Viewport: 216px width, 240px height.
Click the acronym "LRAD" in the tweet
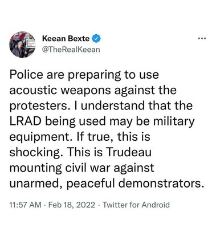(26, 121)
